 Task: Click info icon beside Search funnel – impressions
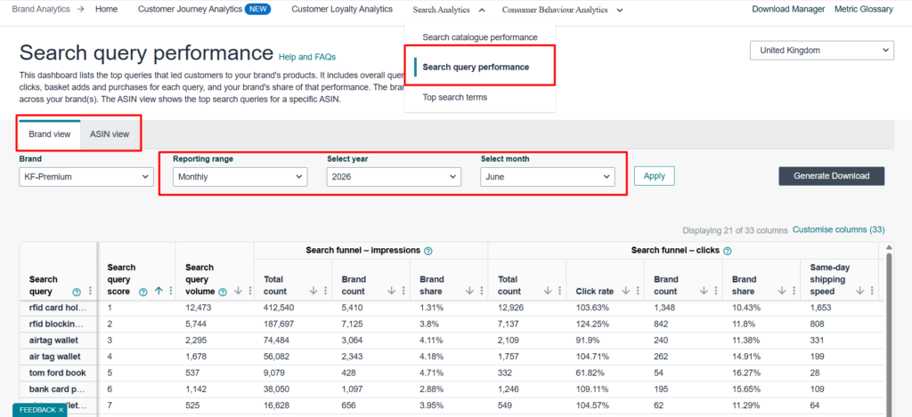[428, 251]
